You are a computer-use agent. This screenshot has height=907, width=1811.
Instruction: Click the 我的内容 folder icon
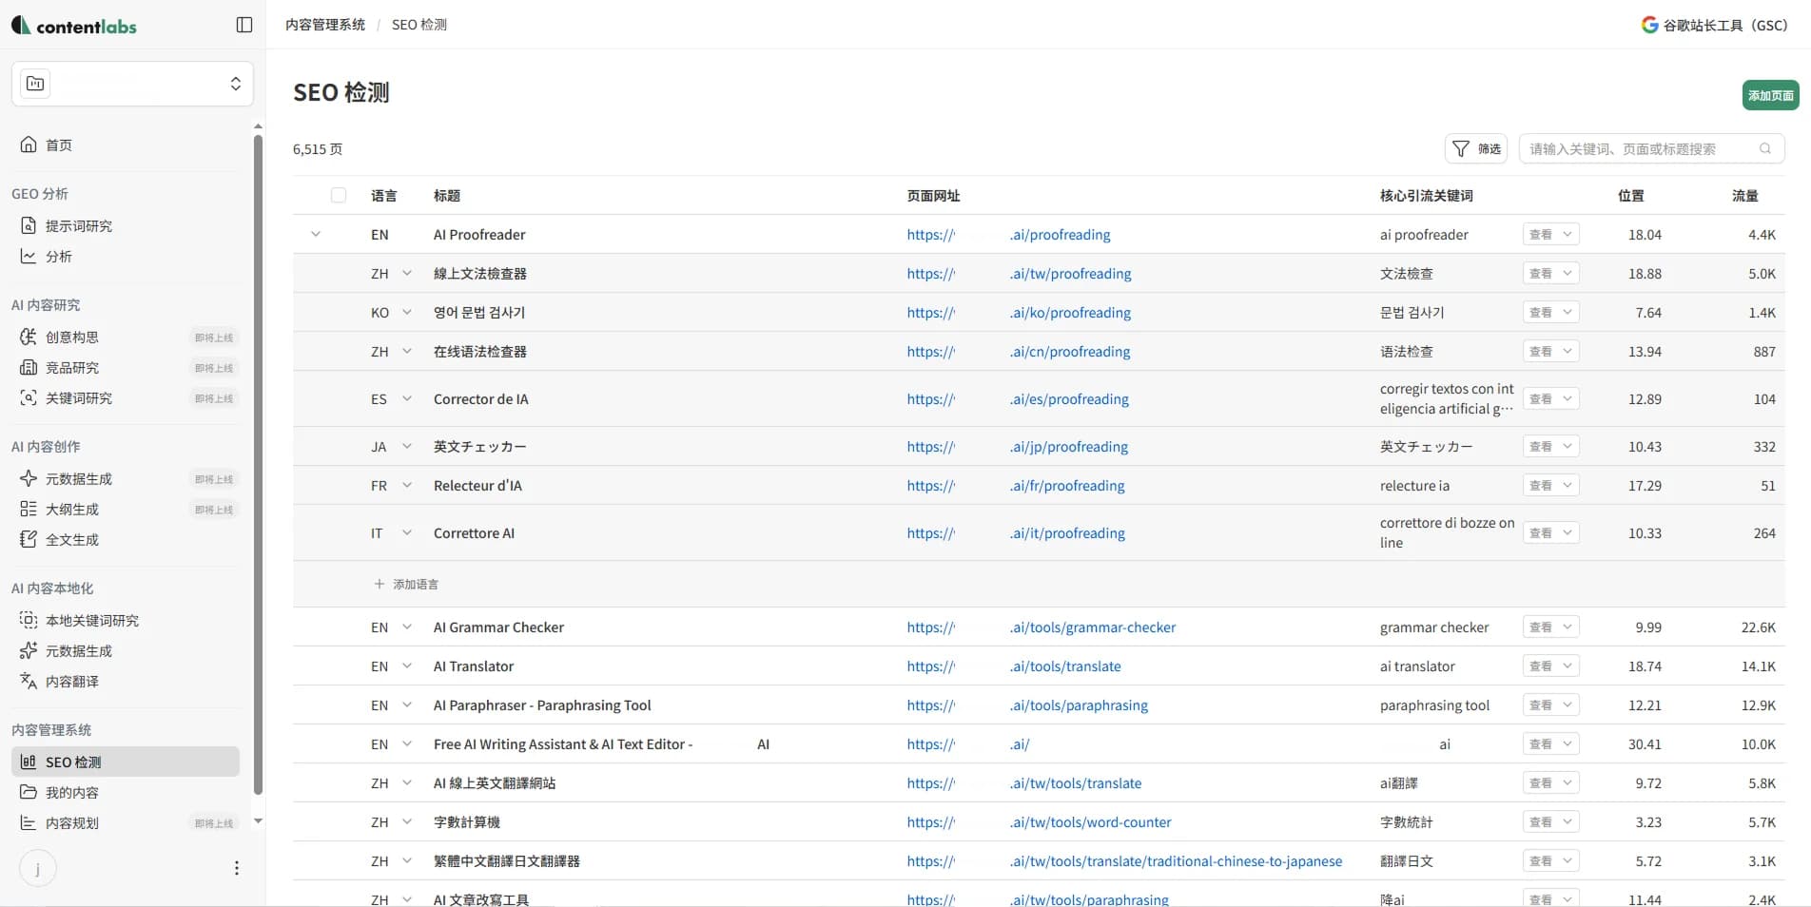29,792
